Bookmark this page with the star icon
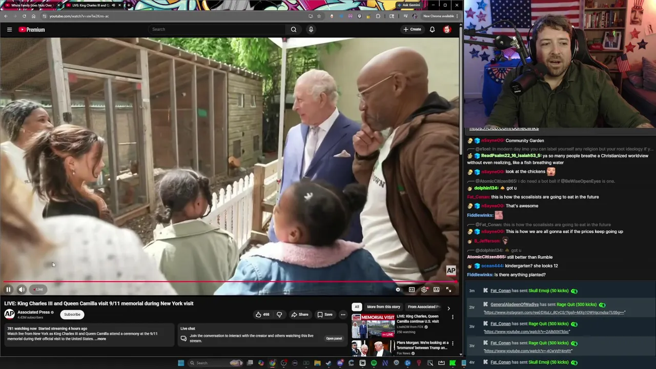Viewport: 656px width, 369px height. 319,16
